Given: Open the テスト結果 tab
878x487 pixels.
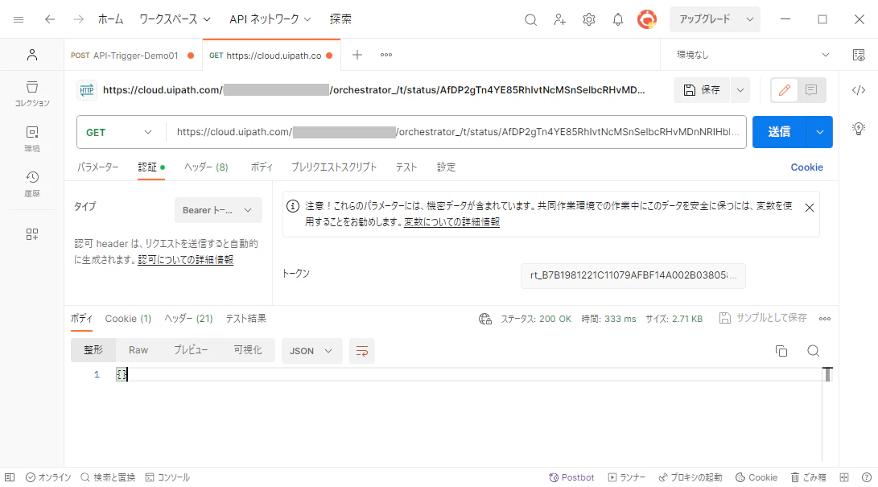Looking at the screenshot, I should (x=245, y=319).
